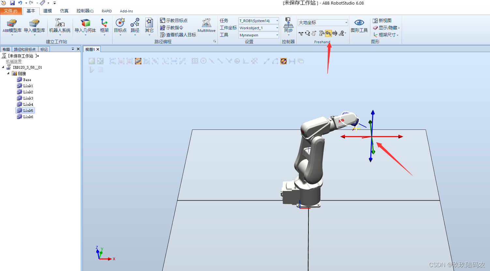
Task: Click the Point to Point measure icon
Action: click(267, 61)
